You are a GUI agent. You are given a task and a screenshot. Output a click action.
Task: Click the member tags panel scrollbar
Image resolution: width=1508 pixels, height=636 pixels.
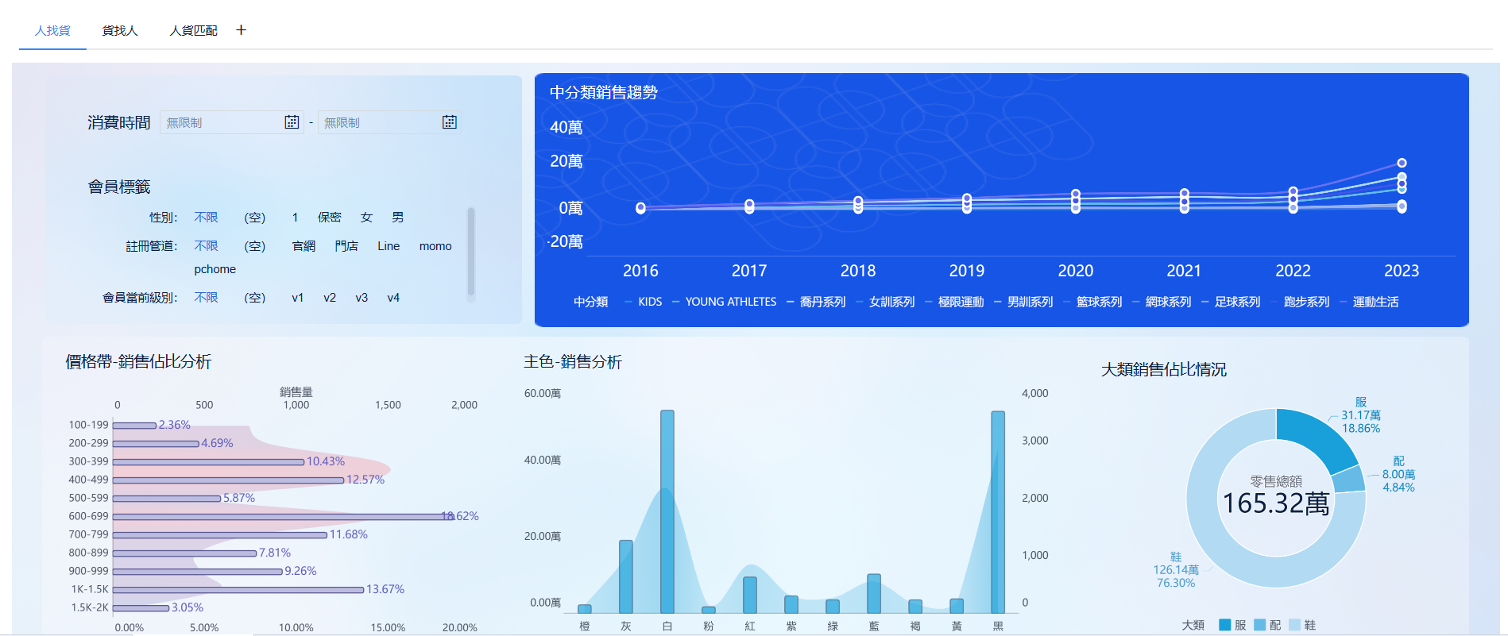tap(471, 252)
